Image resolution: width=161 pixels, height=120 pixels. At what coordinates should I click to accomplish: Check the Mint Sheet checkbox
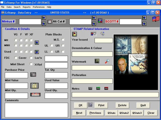[x=31, y=64]
